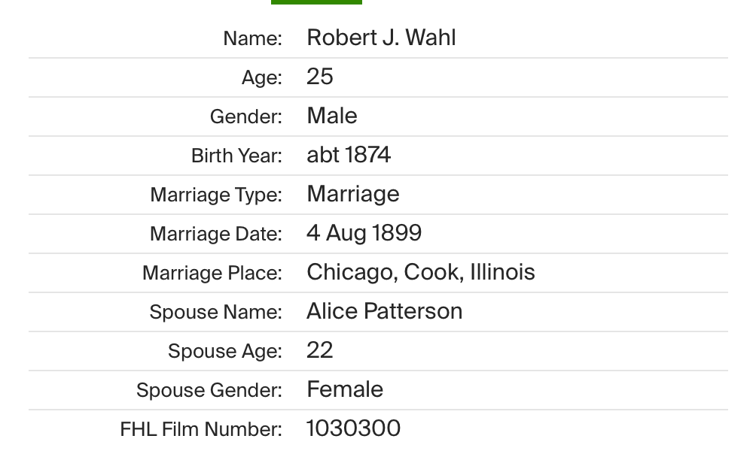Image resolution: width=756 pixels, height=466 pixels.
Task: Click the green bar above the record
Action: [x=316, y=2]
